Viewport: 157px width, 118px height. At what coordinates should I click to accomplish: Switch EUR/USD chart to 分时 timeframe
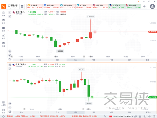[x=21, y=112]
